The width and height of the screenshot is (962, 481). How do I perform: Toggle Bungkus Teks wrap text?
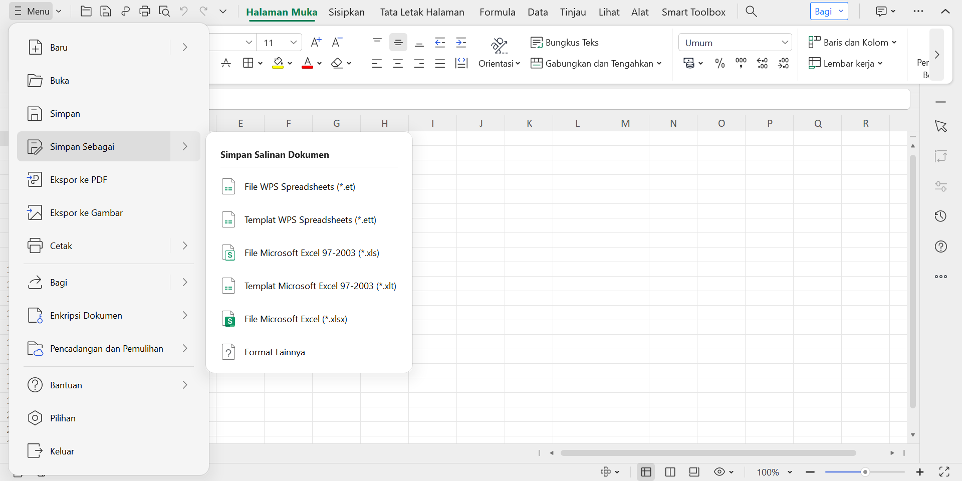[x=565, y=43]
